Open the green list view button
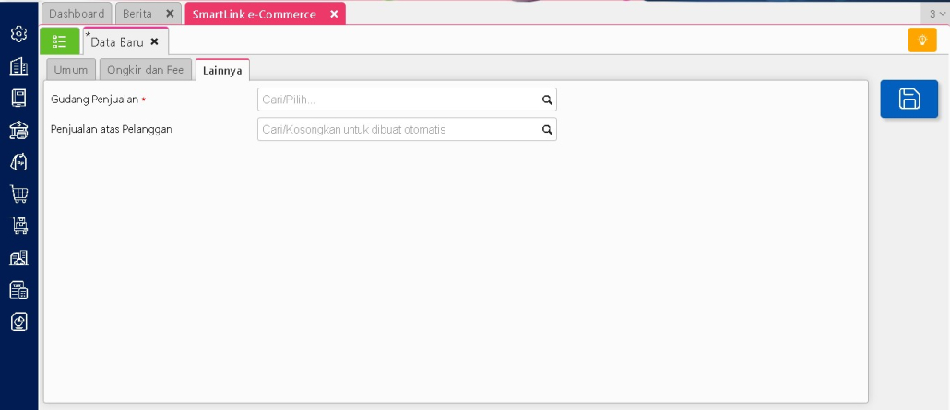Viewport: 950px width, 410px height. pyautogui.click(x=60, y=41)
